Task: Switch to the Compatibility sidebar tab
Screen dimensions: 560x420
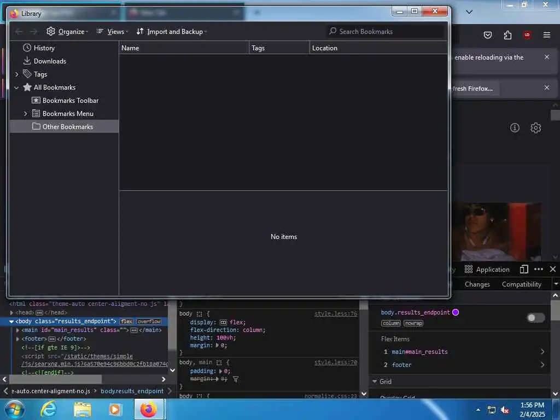Action: [521, 284]
